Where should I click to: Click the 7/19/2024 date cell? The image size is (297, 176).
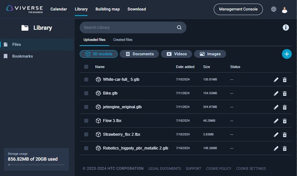[x=183, y=148]
